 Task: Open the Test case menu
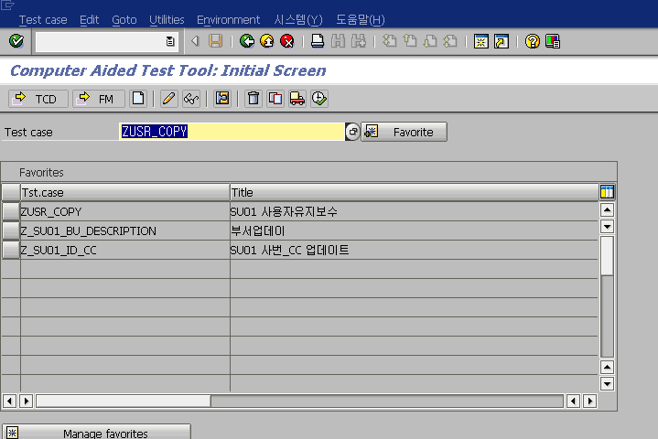pyautogui.click(x=43, y=20)
